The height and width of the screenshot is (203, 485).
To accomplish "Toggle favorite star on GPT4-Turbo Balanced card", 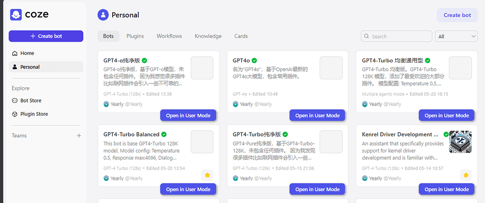I will pos(207,175).
